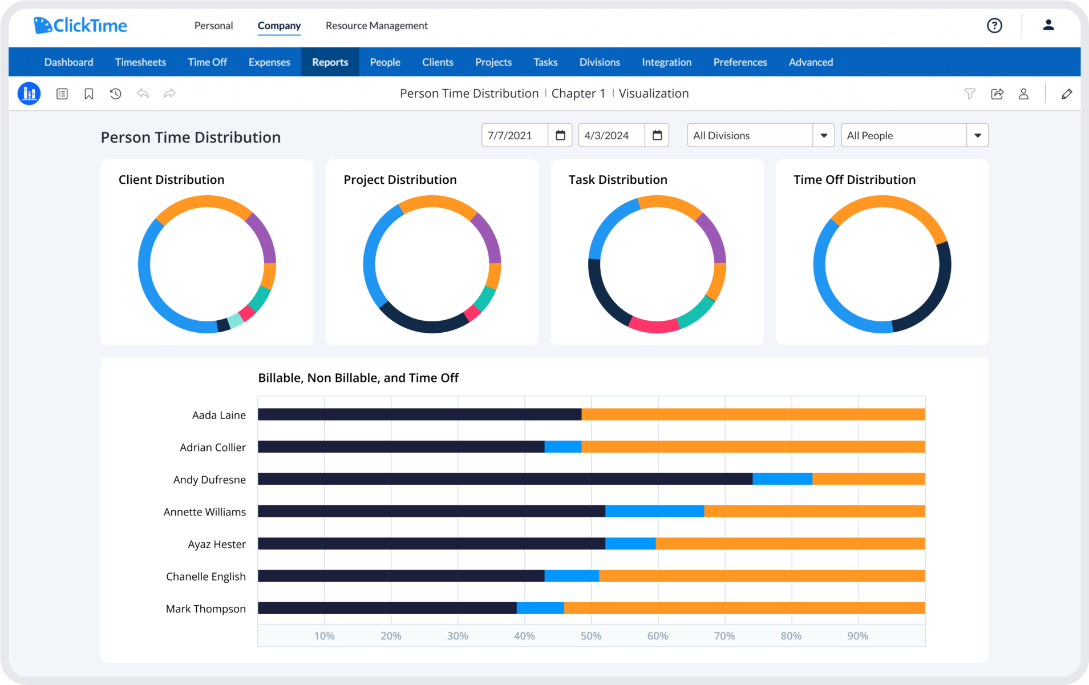Click the share export icon
Image resolution: width=1089 pixels, height=685 pixels.
point(997,94)
